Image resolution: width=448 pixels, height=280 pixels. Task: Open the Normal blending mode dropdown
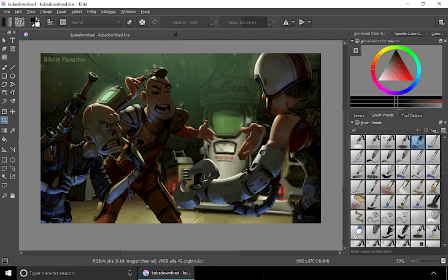pos(96,22)
